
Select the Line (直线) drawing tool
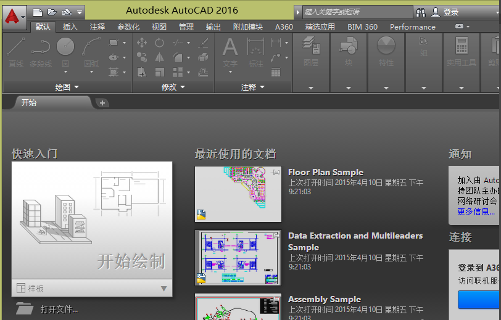[x=15, y=52]
